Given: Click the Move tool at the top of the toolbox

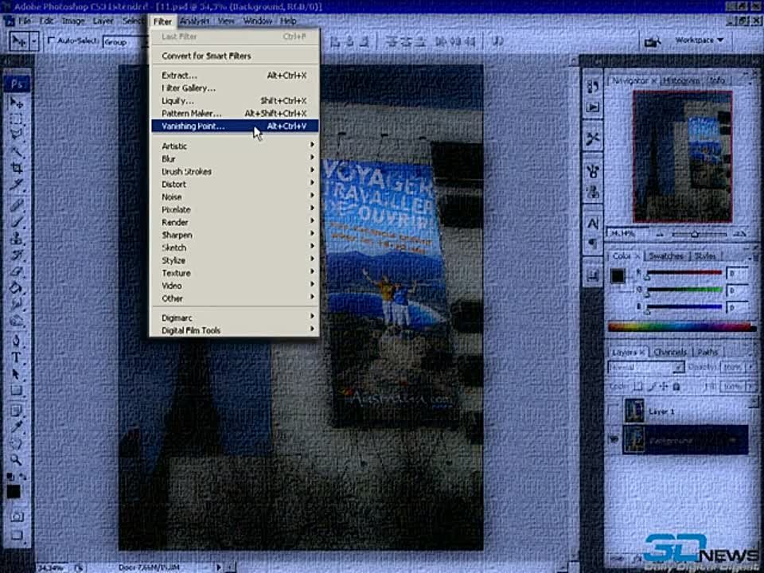Looking at the screenshot, I should [16, 103].
